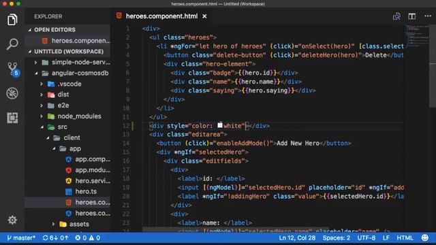436x245 pixels.
Task: Select the heroes.component.html editor tab
Action: pyautogui.click(x=161, y=16)
